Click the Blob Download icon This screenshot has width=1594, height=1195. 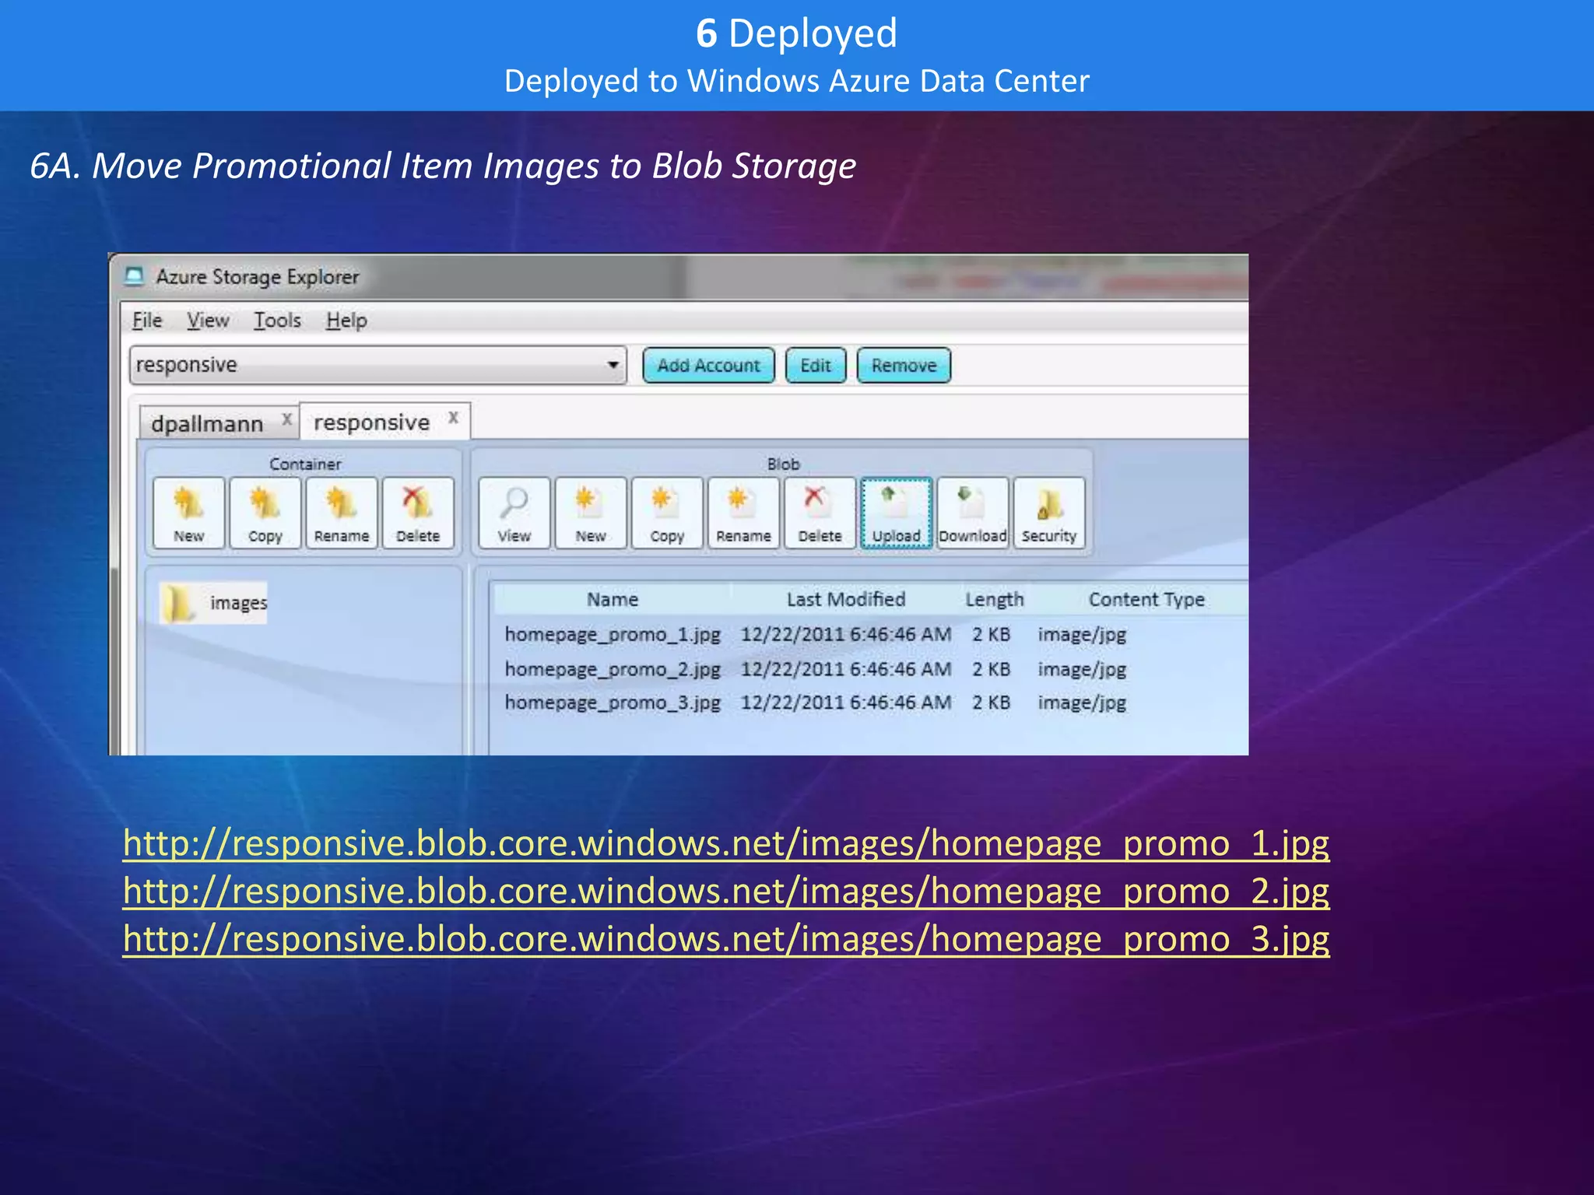point(973,513)
